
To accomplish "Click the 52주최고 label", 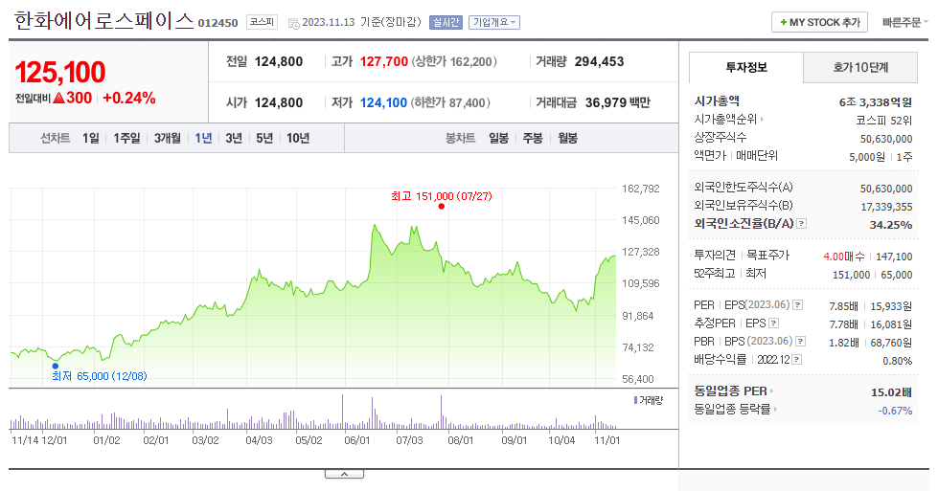I will pyautogui.click(x=714, y=273).
